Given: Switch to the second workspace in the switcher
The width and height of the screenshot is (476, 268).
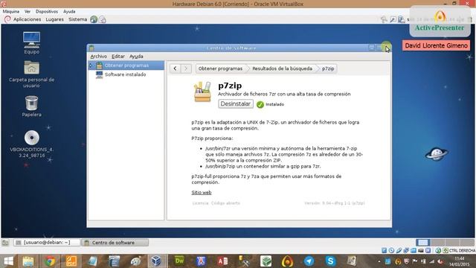Looking at the screenshot, I should click(x=437, y=242).
